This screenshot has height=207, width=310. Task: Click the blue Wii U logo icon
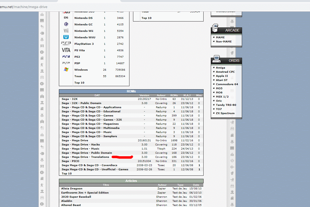pos(66,37)
